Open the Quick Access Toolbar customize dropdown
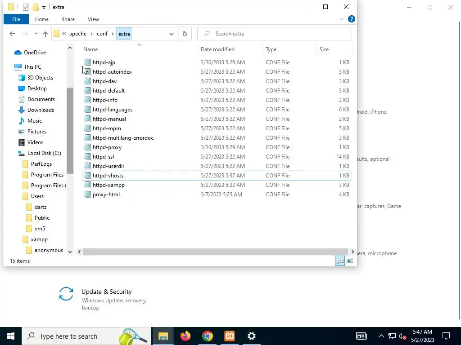 point(44,7)
